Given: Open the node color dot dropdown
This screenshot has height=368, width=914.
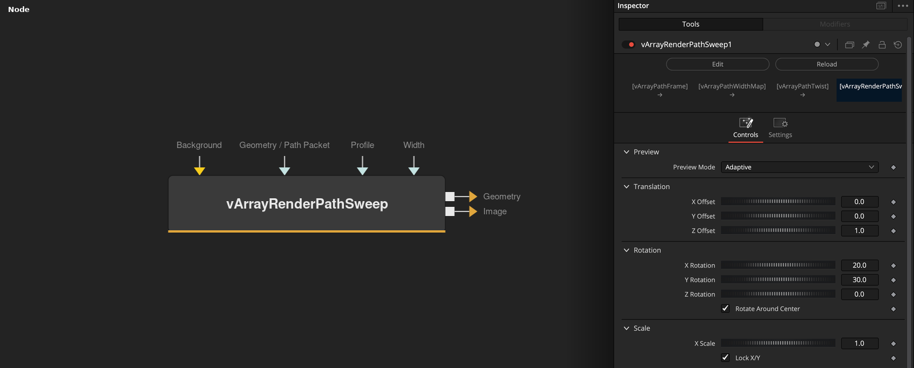Looking at the screenshot, I should (822, 45).
